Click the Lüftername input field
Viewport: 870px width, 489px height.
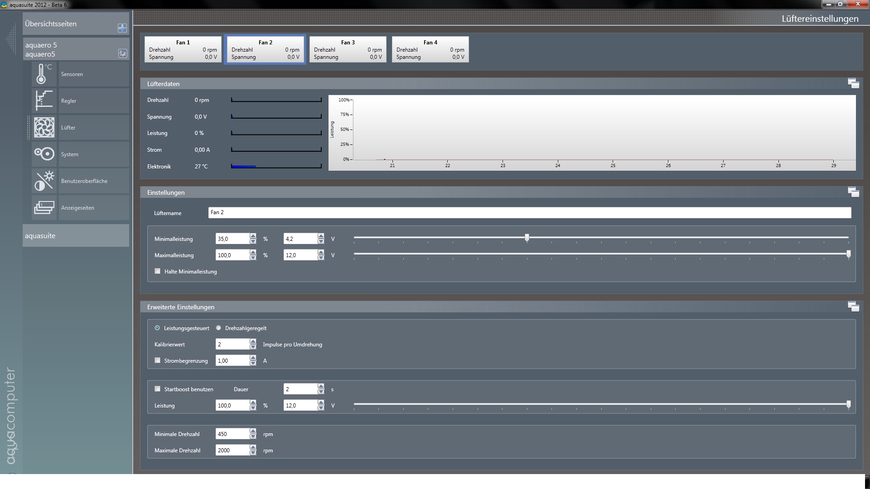[x=529, y=212]
